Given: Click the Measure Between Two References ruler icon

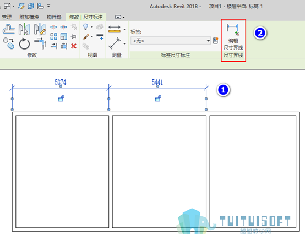Looking at the screenshot, I should pyautogui.click(x=115, y=29).
